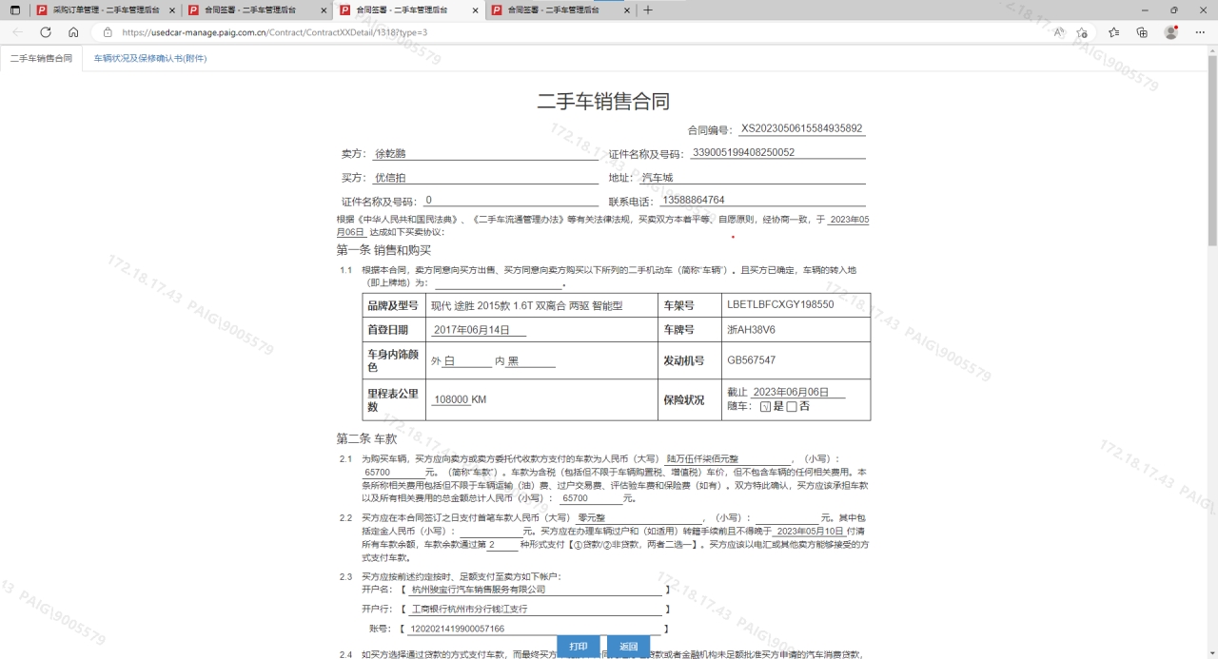Switch to the rightmost 合同签署 browser tab
Image resolution: width=1218 pixels, height=659 pixels.
point(560,10)
